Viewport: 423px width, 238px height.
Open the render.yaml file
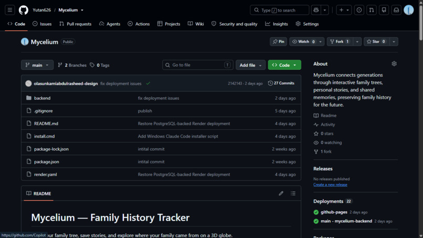pos(45,174)
